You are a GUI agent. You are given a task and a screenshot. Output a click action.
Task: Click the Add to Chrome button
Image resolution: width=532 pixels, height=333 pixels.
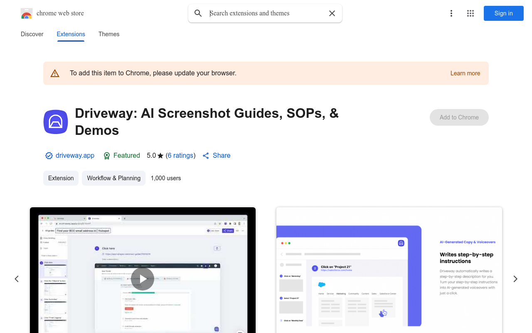[x=459, y=117]
